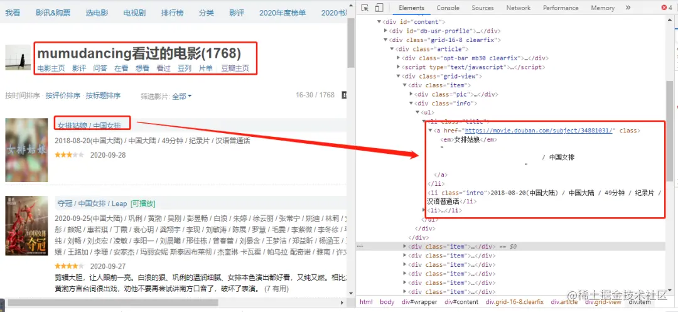Select div#content in breadcrumb
The width and height of the screenshot is (678, 312).
(462, 302)
